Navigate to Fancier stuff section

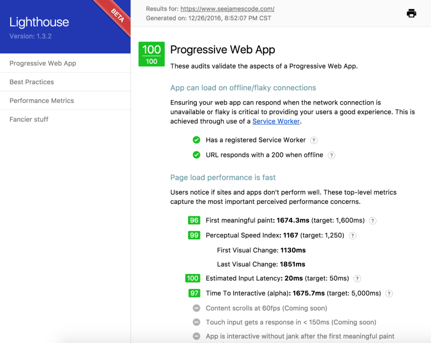[29, 119]
